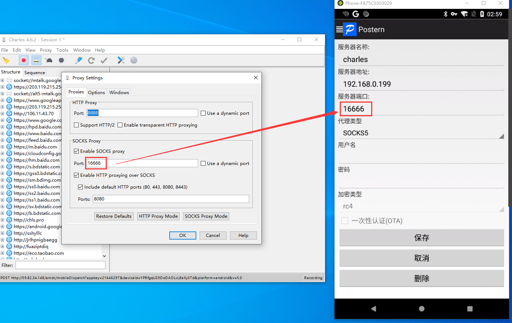Click the Recording status indicator in Charles
Screen dimensions: 512x323
(313, 278)
